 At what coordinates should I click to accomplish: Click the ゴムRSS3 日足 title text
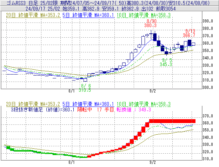click(x=22, y=3)
